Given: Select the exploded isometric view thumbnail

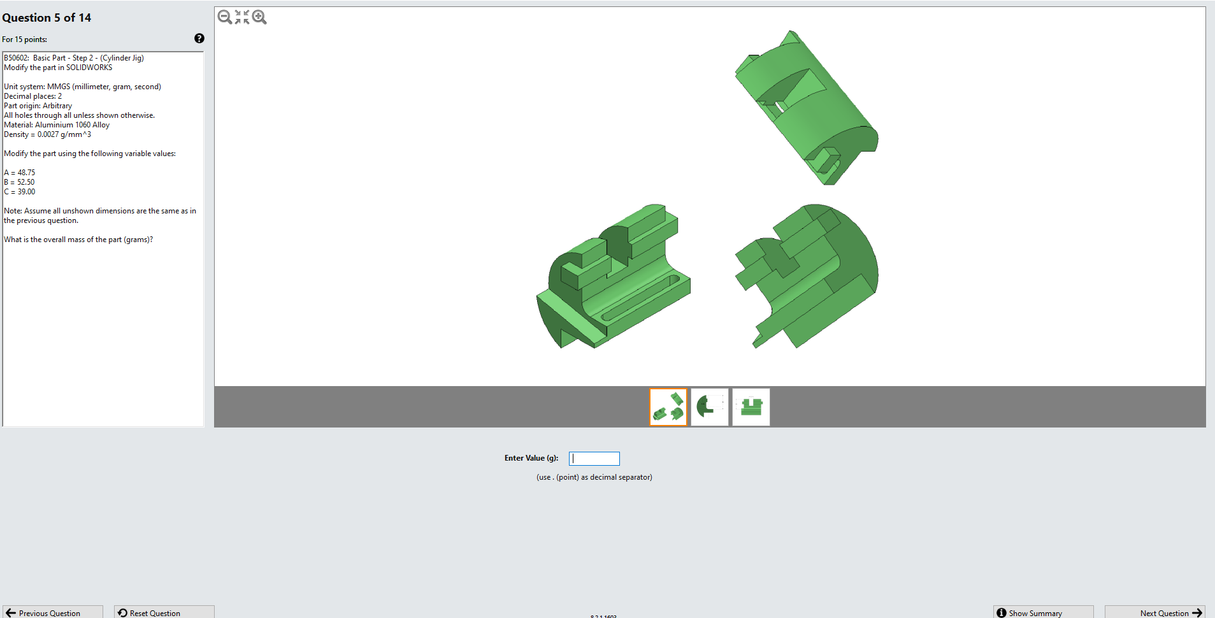Looking at the screenshot, I should pos(667,406).
